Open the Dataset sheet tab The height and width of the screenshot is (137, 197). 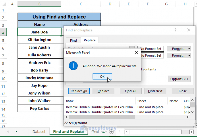39,131
